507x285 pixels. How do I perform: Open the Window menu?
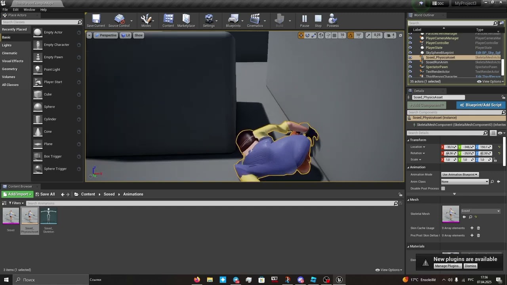[29, 9]
